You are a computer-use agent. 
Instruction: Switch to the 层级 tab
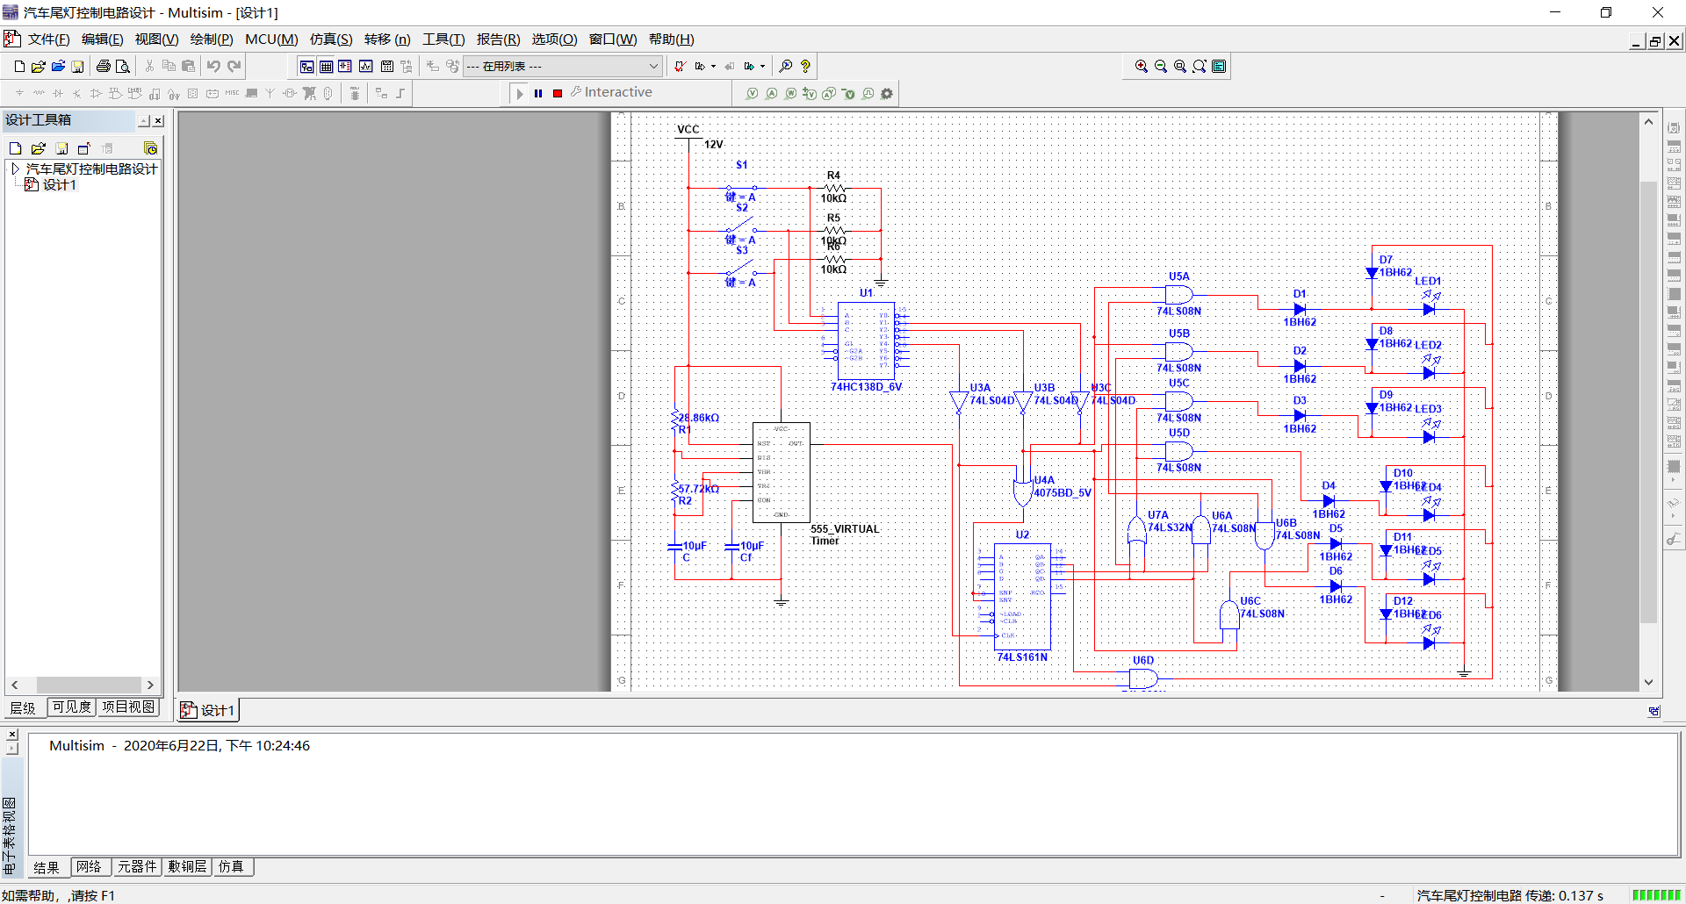[24, 707]
